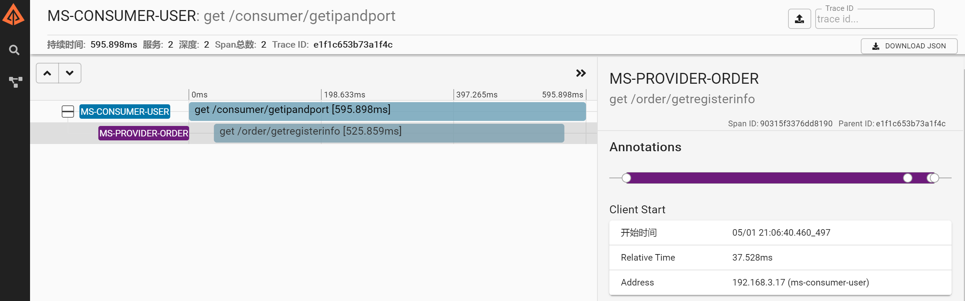Select the get /consumer/getipandport span bar

(x=388, y=111)
